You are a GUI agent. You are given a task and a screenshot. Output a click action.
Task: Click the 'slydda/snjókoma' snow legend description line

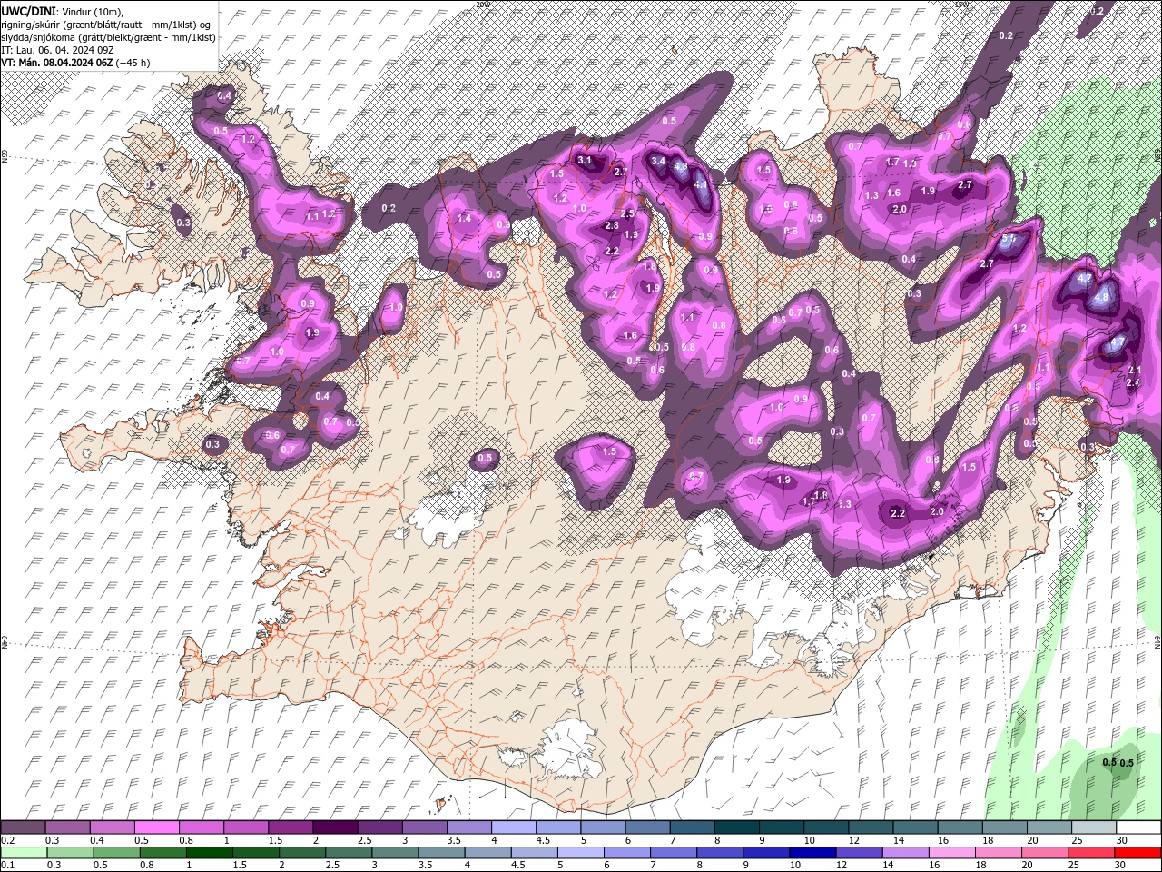coord(108,37)
